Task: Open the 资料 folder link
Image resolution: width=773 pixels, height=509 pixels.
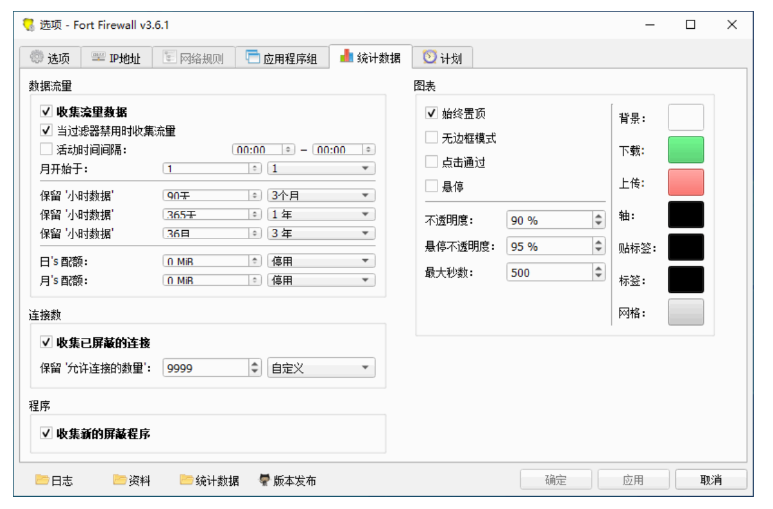Action: [x=132, y=480]
